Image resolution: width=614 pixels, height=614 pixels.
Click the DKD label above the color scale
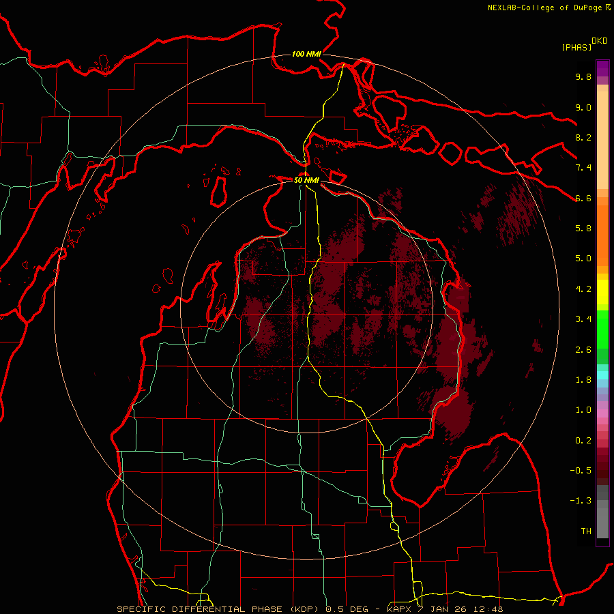[600, 41]
